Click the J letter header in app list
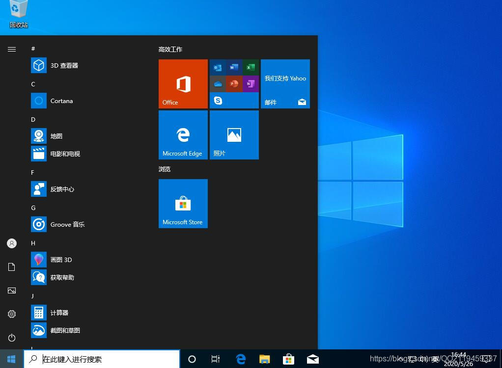502x368 pixels. 32,296
